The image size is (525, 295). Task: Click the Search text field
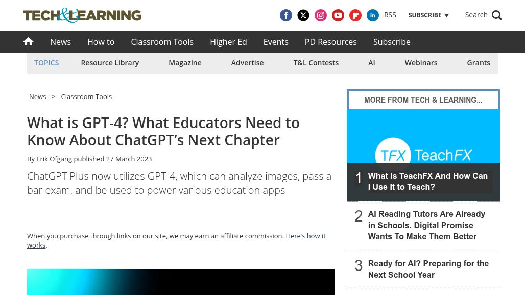point(476,15)
